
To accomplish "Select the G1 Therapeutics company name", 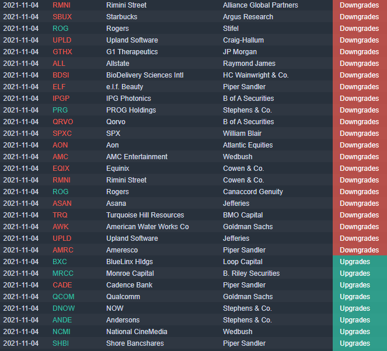I will 132,52.
